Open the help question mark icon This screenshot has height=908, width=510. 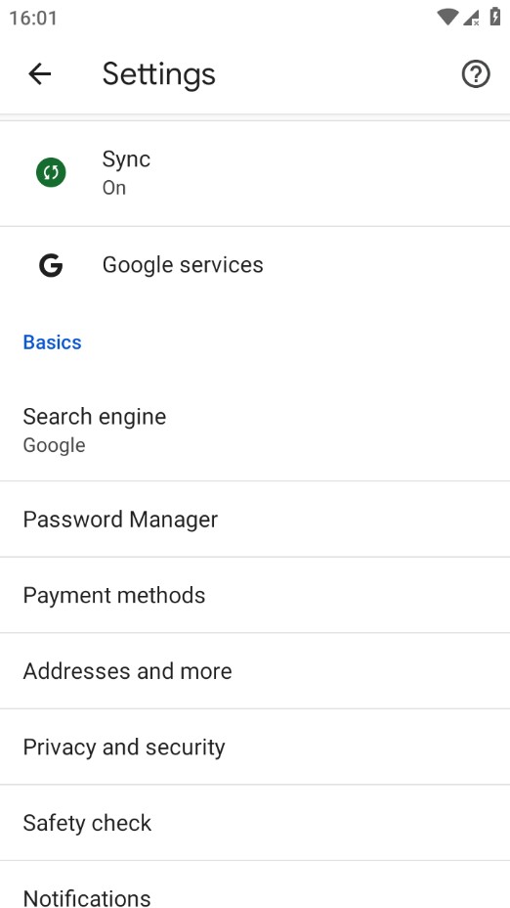coord(475,74)
